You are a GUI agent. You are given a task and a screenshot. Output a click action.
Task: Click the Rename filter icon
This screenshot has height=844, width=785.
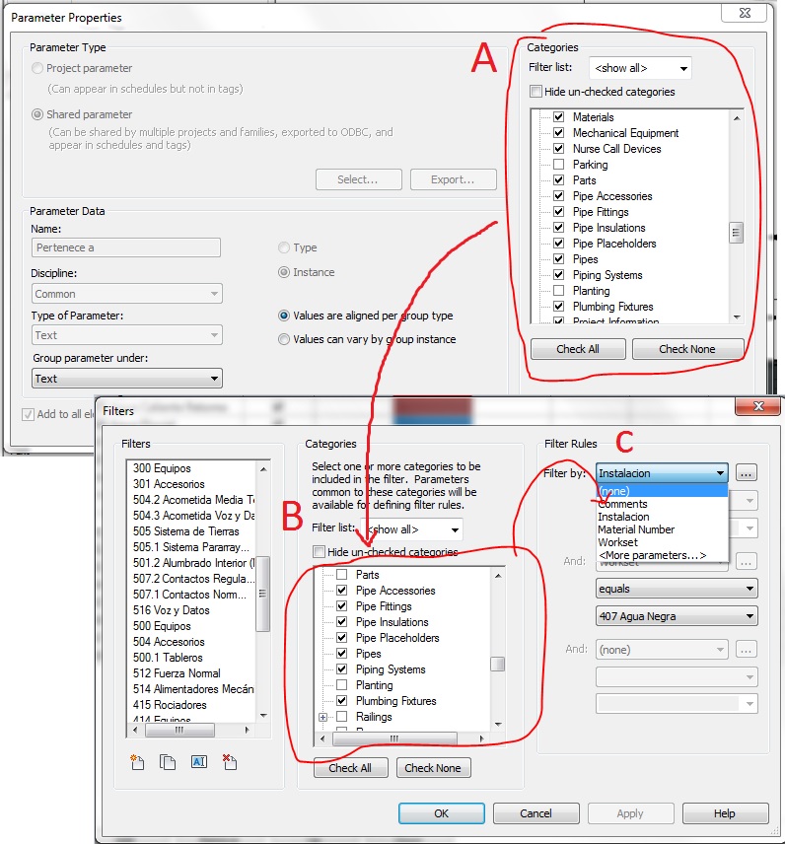pos(198,761)
